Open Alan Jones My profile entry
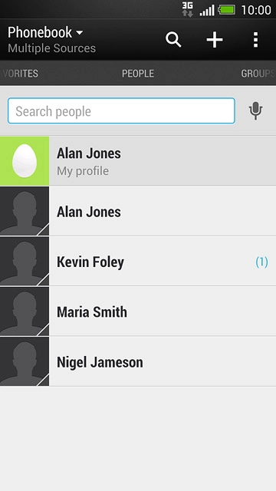 coord(138,161)
